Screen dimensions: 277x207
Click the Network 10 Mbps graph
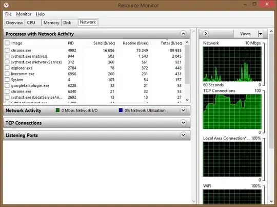point(232,64)
